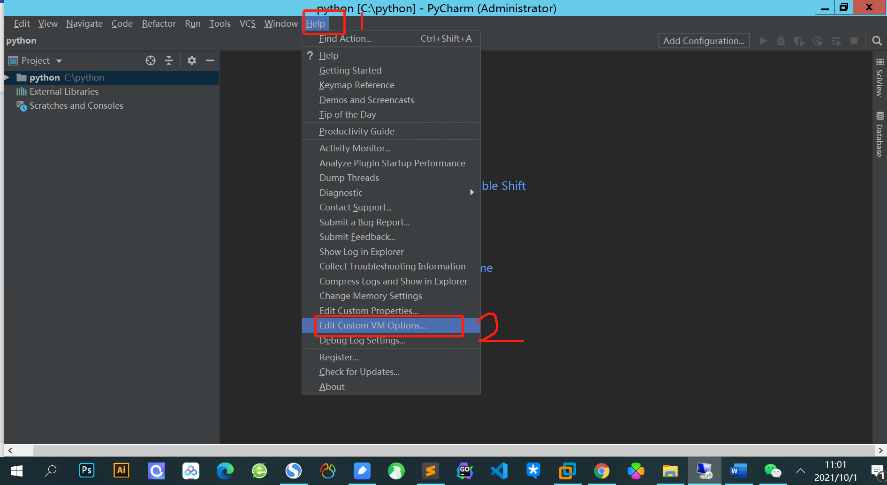The height and width of the screenshot is (485, 887).
Task: Open Google Chrome from taskbar
Action: tap(601, 470)
